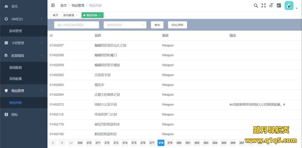Open the 首页 item in the sidebar
The image size is (302, 148).
point(14,6)
